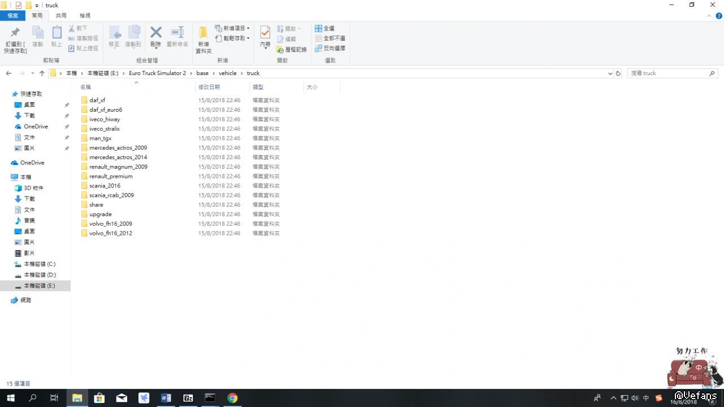724x407 pixels.
Task: Open Google Chrome from the taskbar
Action: pyautogui.click(x=232, y=398)
